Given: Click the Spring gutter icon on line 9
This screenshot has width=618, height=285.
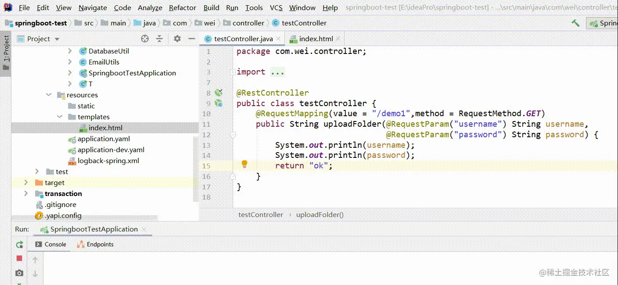Looking at the screenshot, I should click(x=218, y=103).
